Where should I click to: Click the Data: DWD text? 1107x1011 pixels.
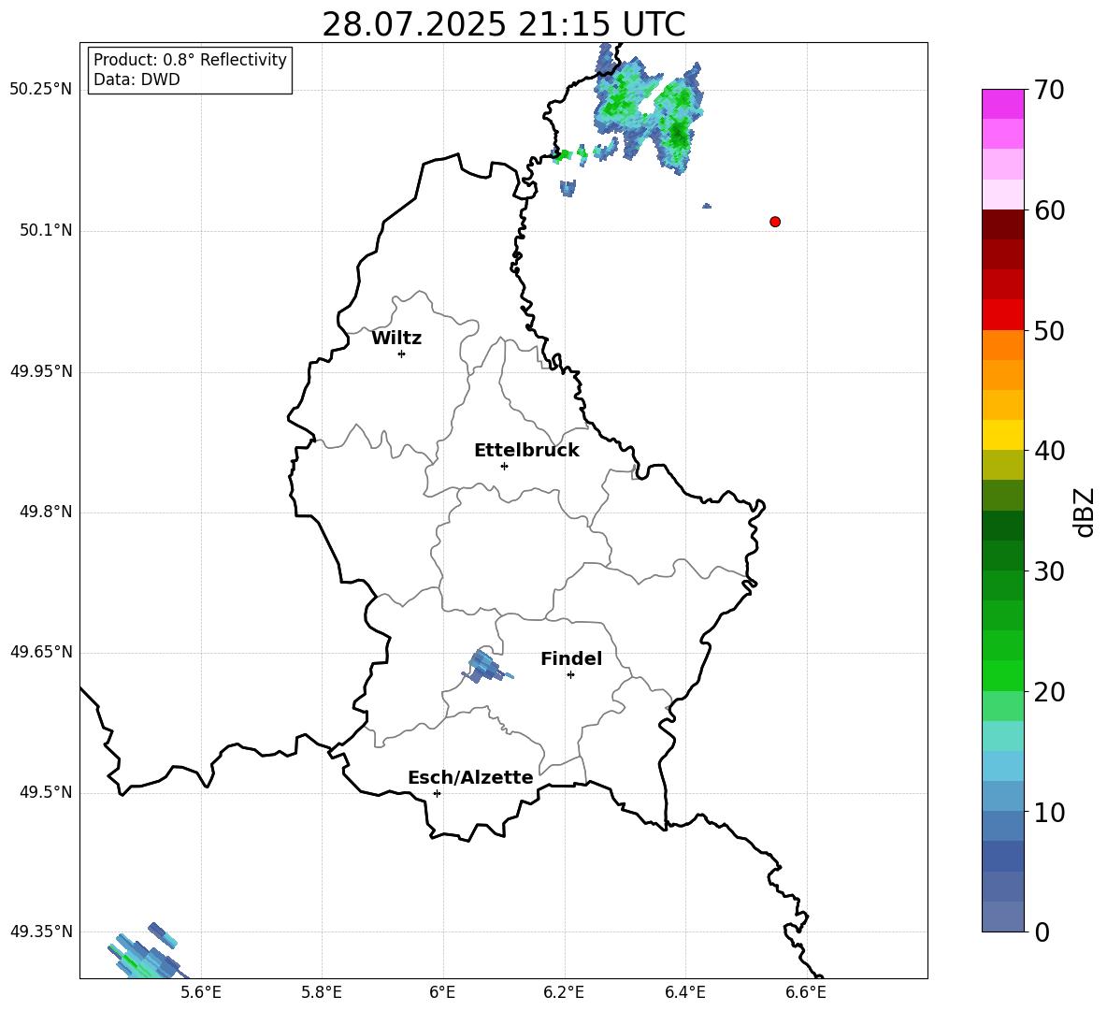tap(137, 79)
